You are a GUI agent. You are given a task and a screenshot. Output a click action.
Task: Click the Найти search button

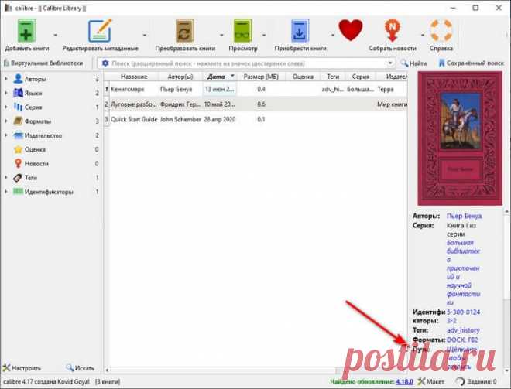point(413,63)
